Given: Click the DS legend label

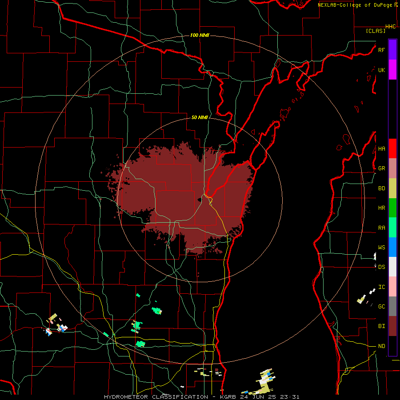Looking at the screenshot, I should [x=381, y=267].
